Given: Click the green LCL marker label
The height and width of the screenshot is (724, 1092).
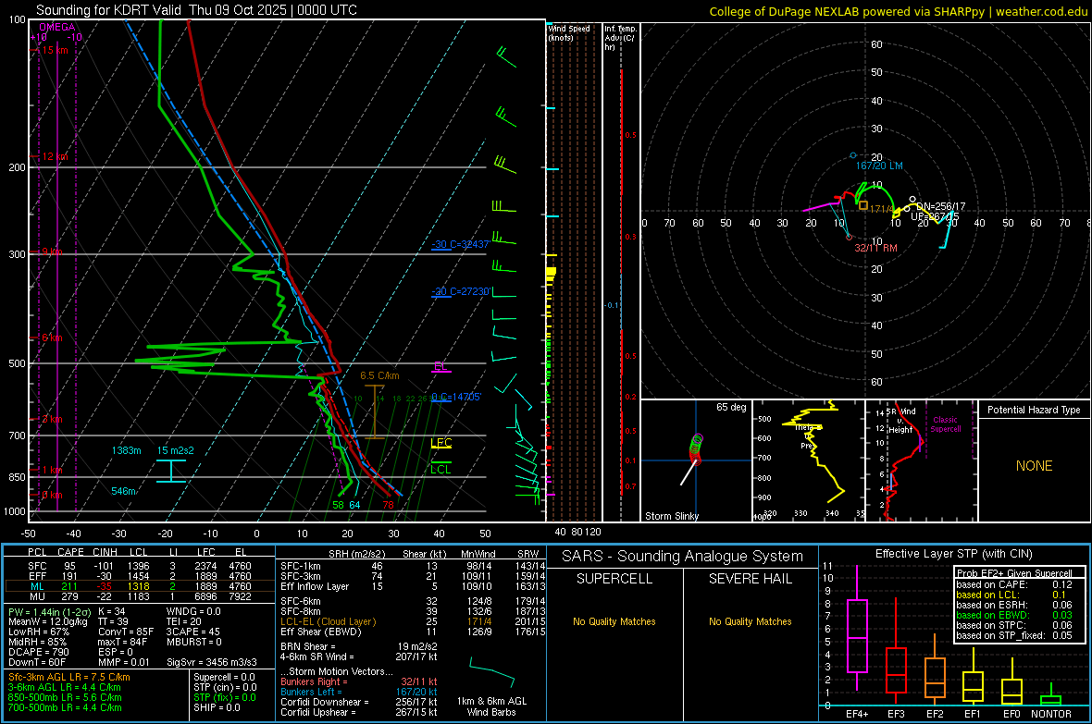Looking at the screenshot, I should click(x=441, y=469).
